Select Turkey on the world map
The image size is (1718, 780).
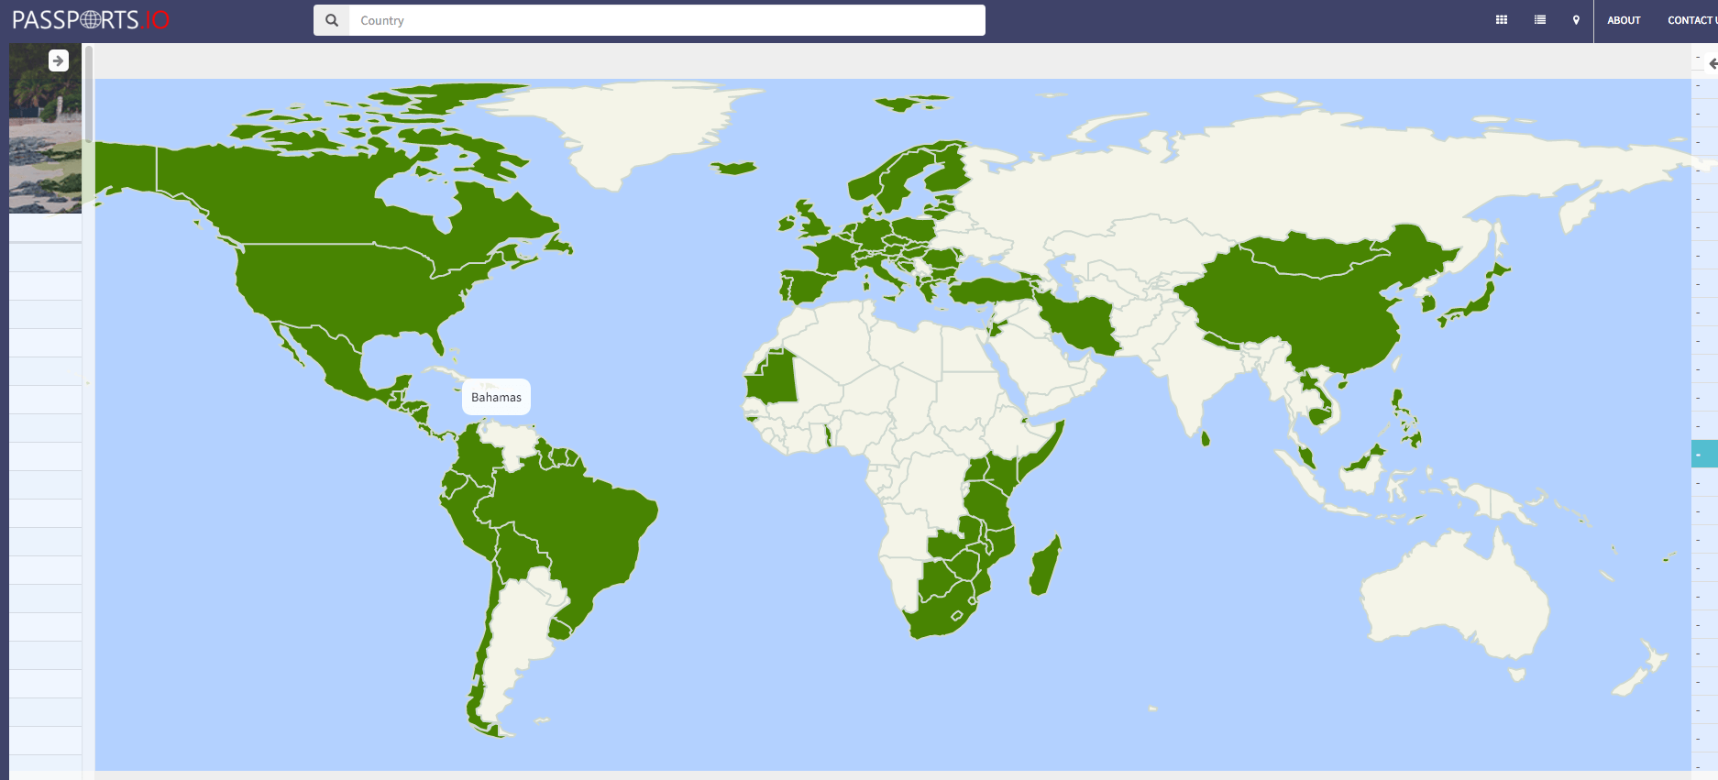(x=992, y=291)
